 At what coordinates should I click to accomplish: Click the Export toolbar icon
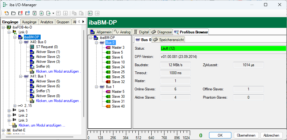click(x=49, y=13)
